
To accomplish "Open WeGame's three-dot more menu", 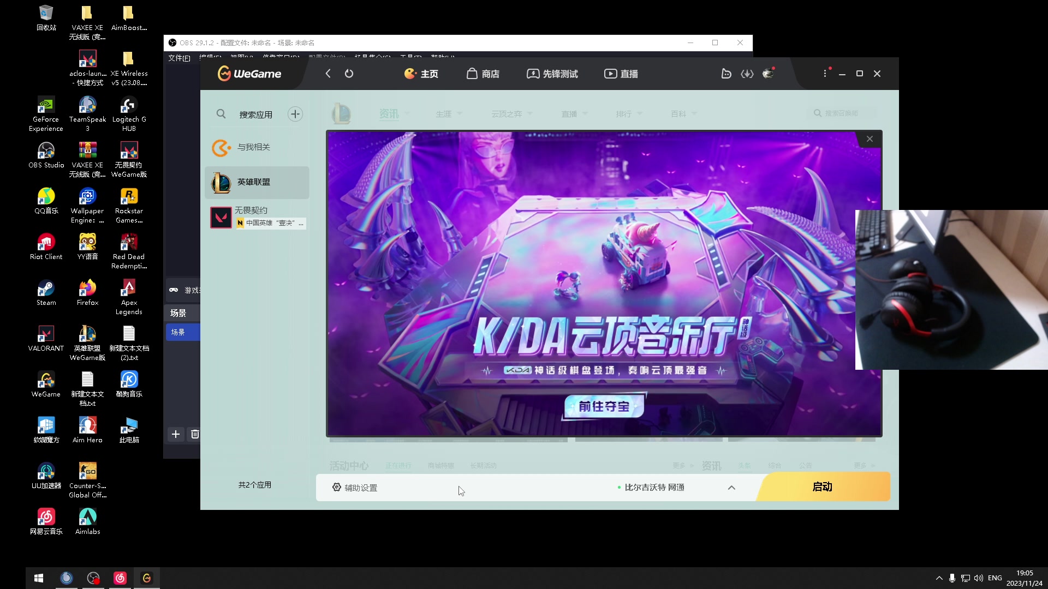I will [x=825, y=74].
